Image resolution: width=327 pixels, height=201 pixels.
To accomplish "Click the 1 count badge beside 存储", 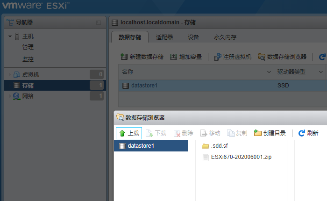I will pyautogui.click(x=97, y=85).
